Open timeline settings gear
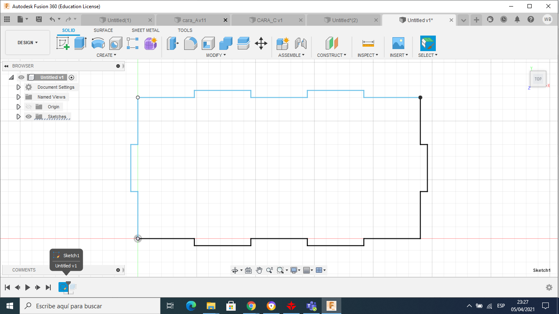The width and height of the screenshot is (559, 314). (x=549, y=287)
